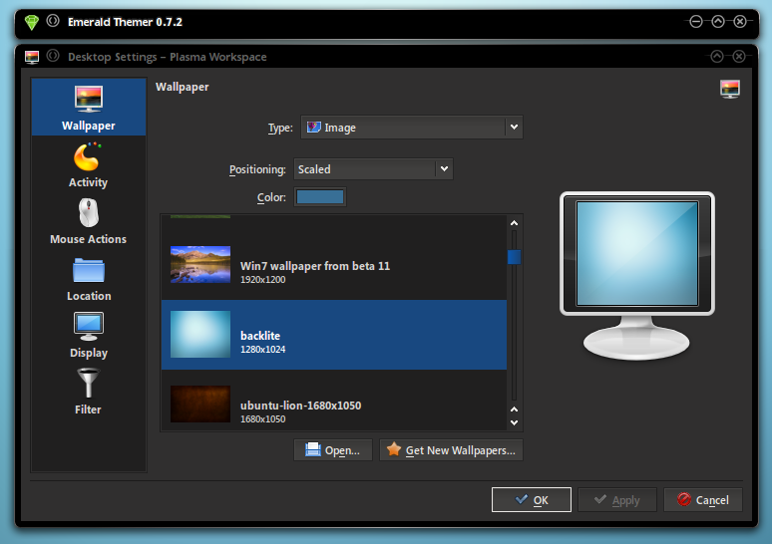Open Display settings from the monitor icon

click(x=89, y=326)
